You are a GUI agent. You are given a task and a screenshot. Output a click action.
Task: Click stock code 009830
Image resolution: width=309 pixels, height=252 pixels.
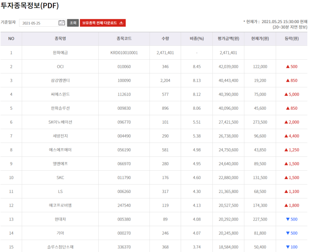[124, 108]
